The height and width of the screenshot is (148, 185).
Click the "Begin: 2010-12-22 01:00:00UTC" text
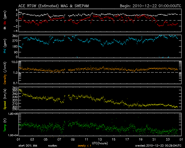[x=150, y=6]
